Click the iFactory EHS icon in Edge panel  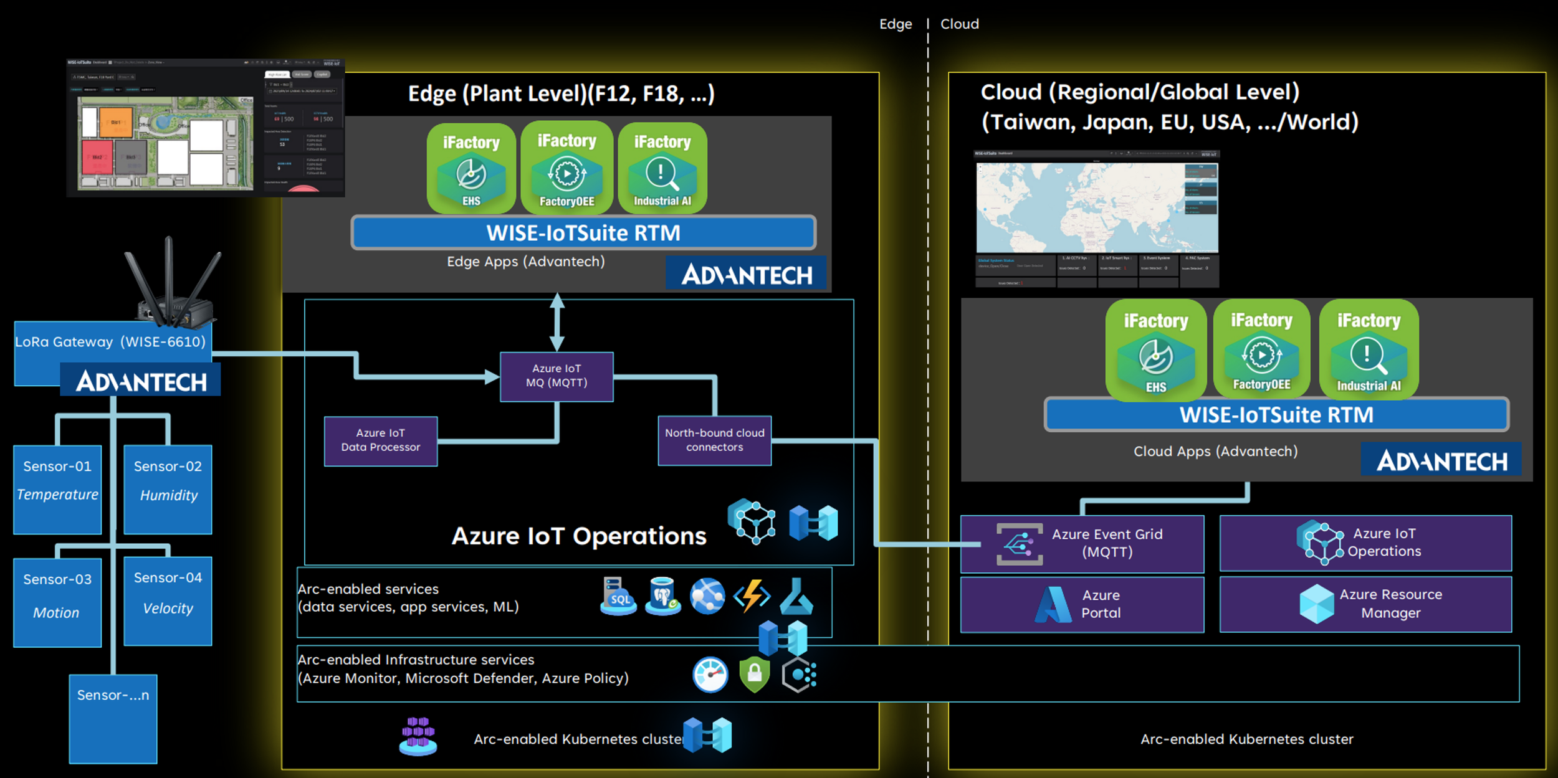click(x=471, y=169)
